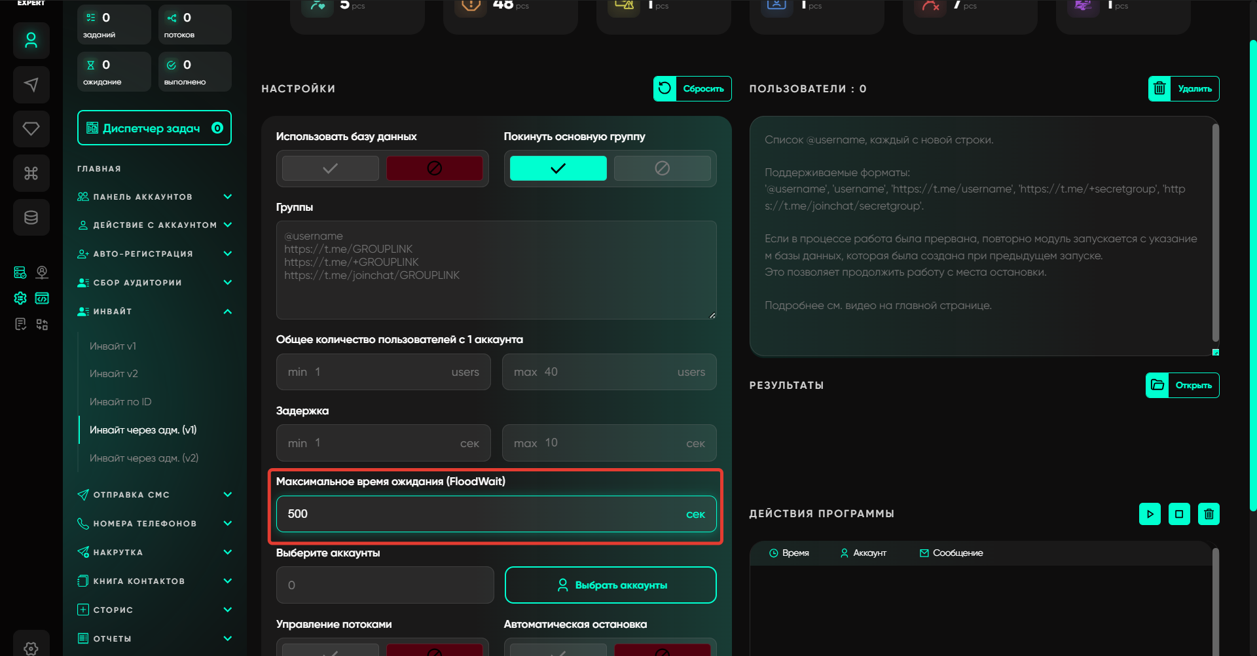This screenshot has width=1257, height=656.
Task: Start the program with play icon
Action: (x=1150, y=514)
